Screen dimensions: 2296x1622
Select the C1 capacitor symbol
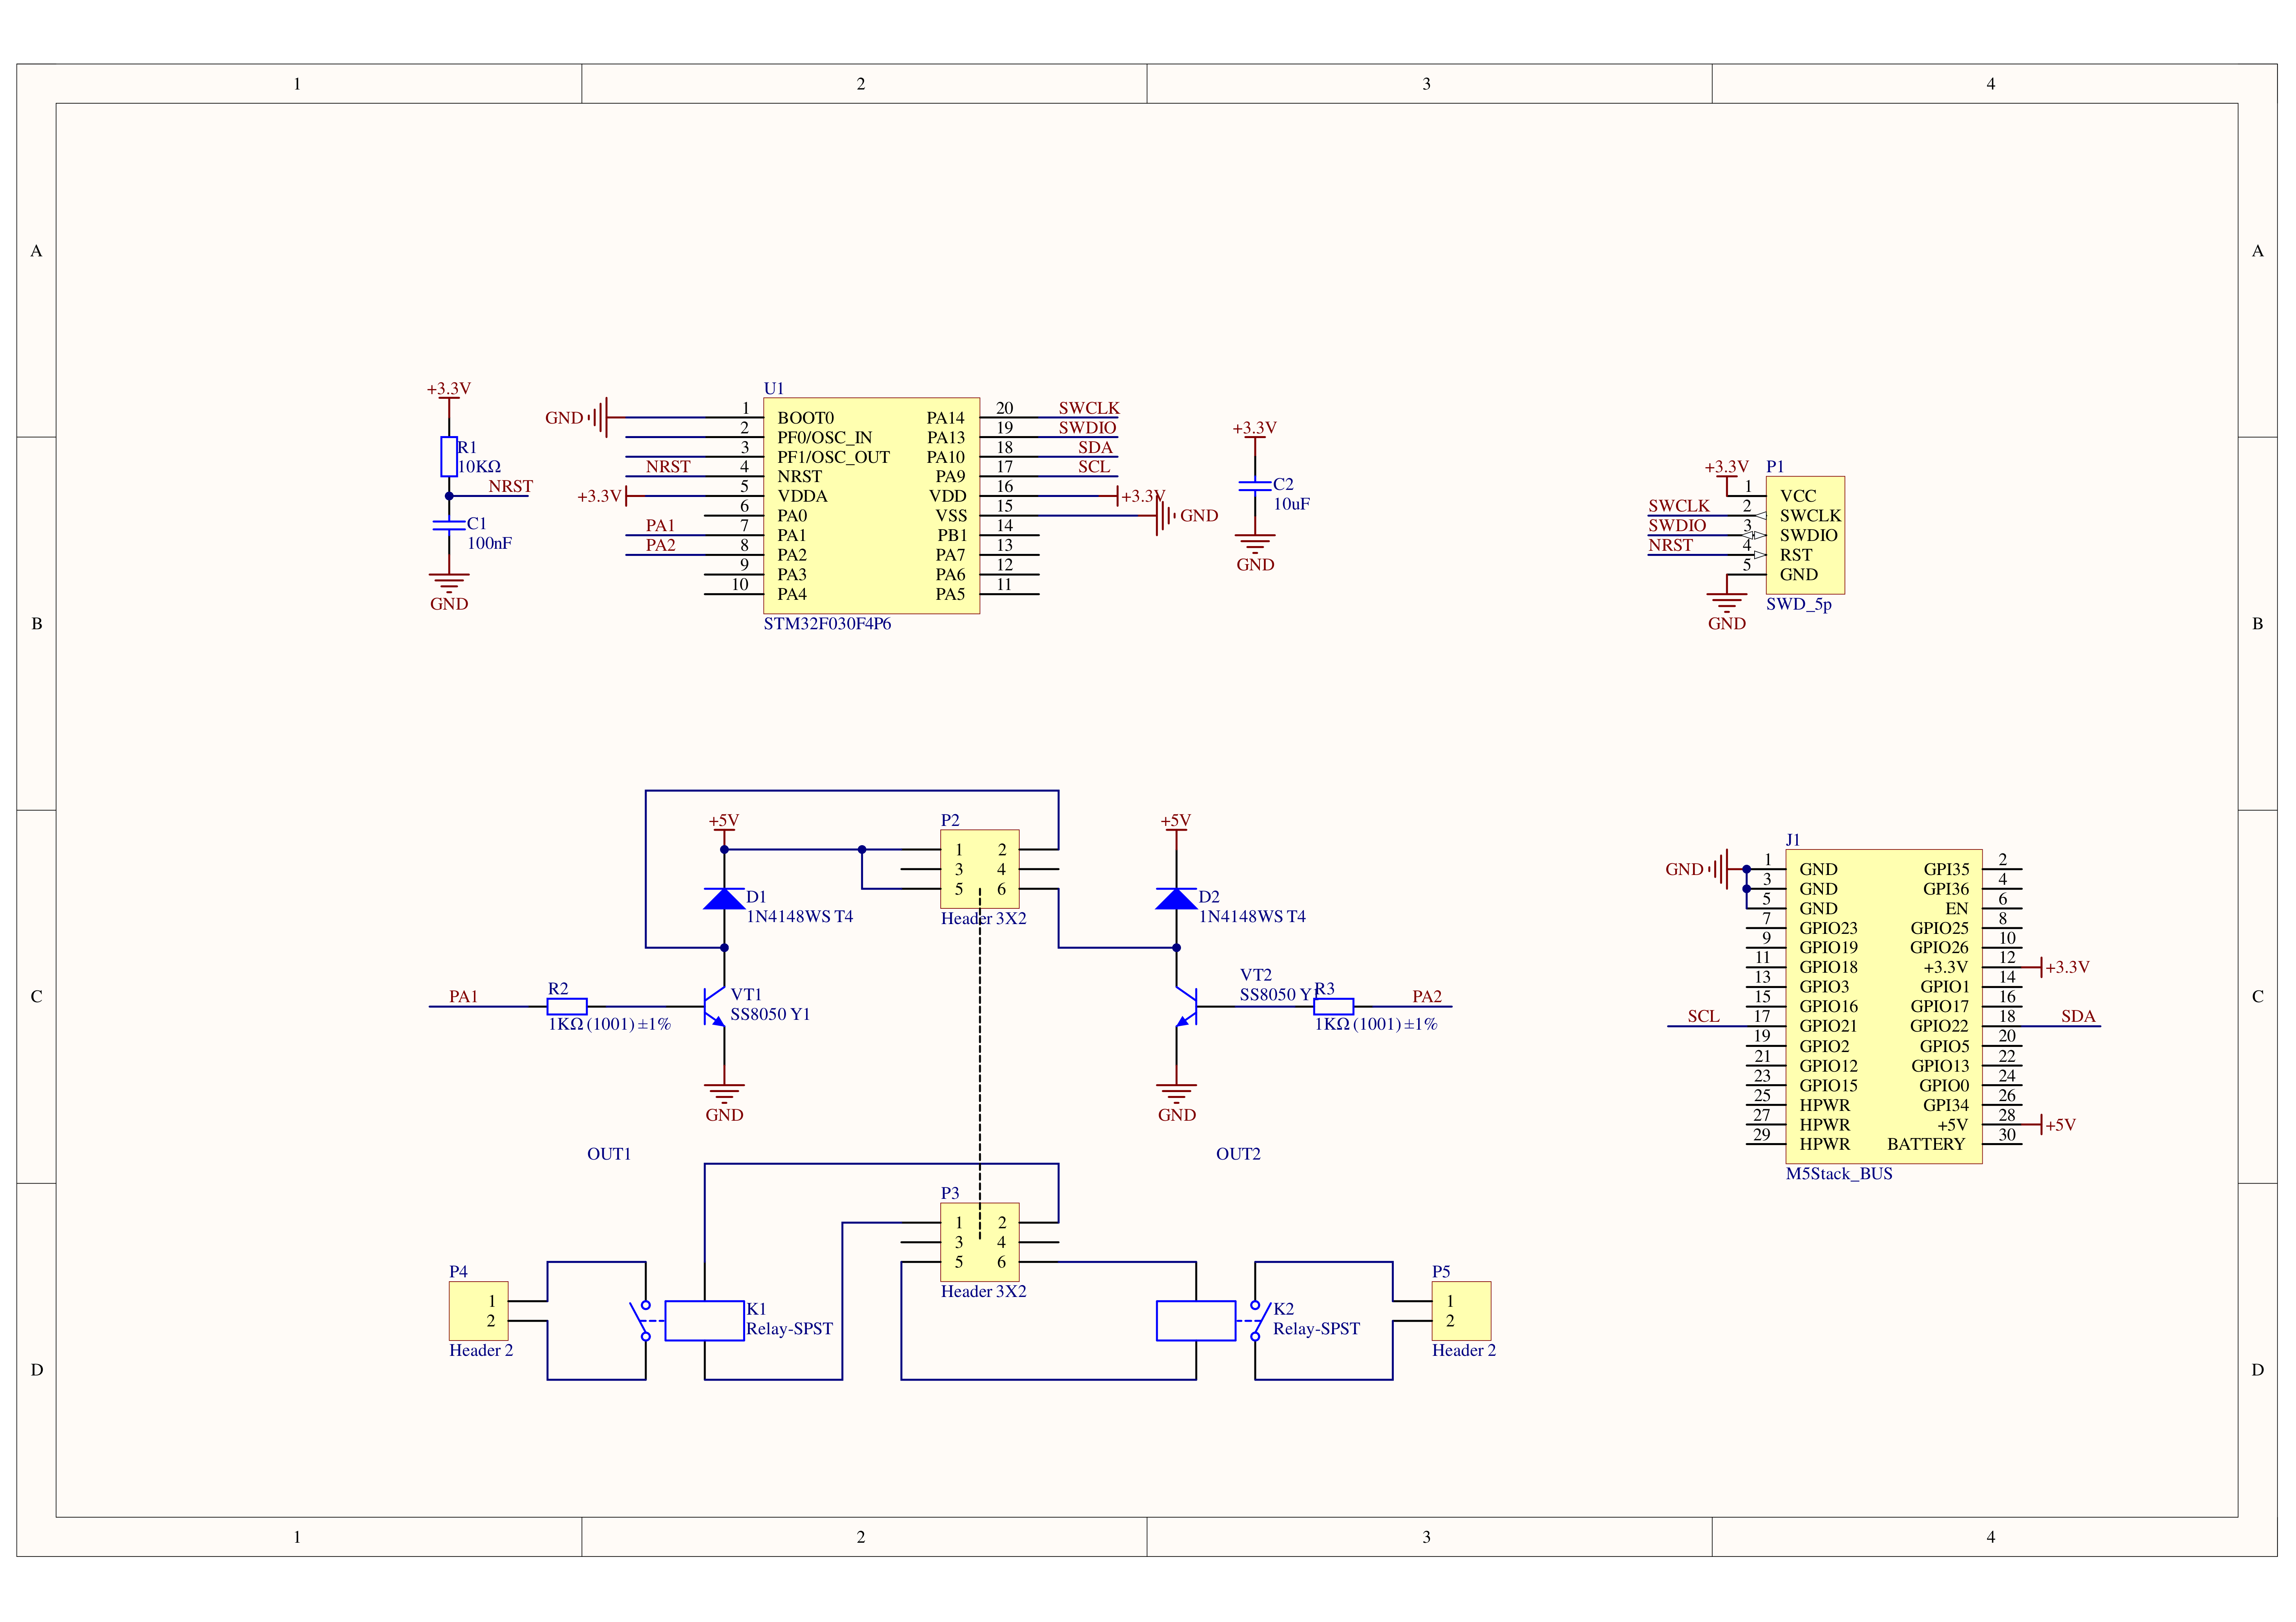[449, 525]
